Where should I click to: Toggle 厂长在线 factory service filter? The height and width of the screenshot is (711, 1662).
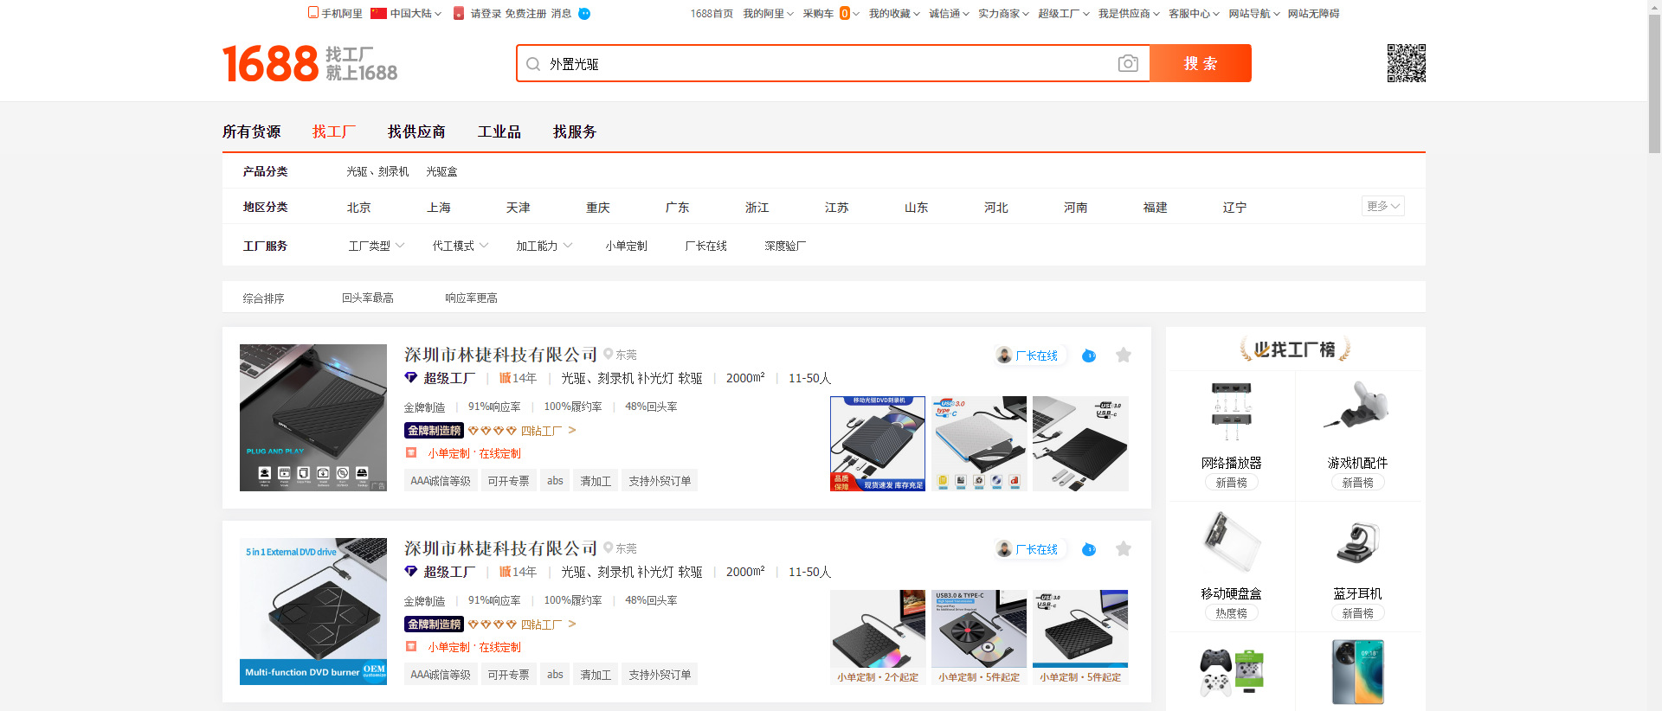click(706, 246)
